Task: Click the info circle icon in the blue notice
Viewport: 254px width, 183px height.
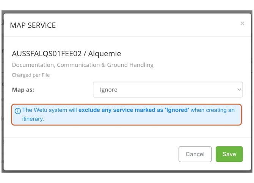Action: 18,111
